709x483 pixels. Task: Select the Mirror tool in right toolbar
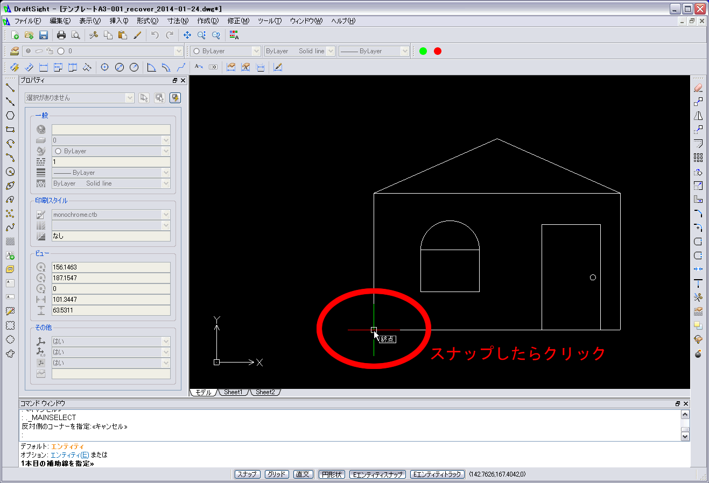[x=698, y=116]
